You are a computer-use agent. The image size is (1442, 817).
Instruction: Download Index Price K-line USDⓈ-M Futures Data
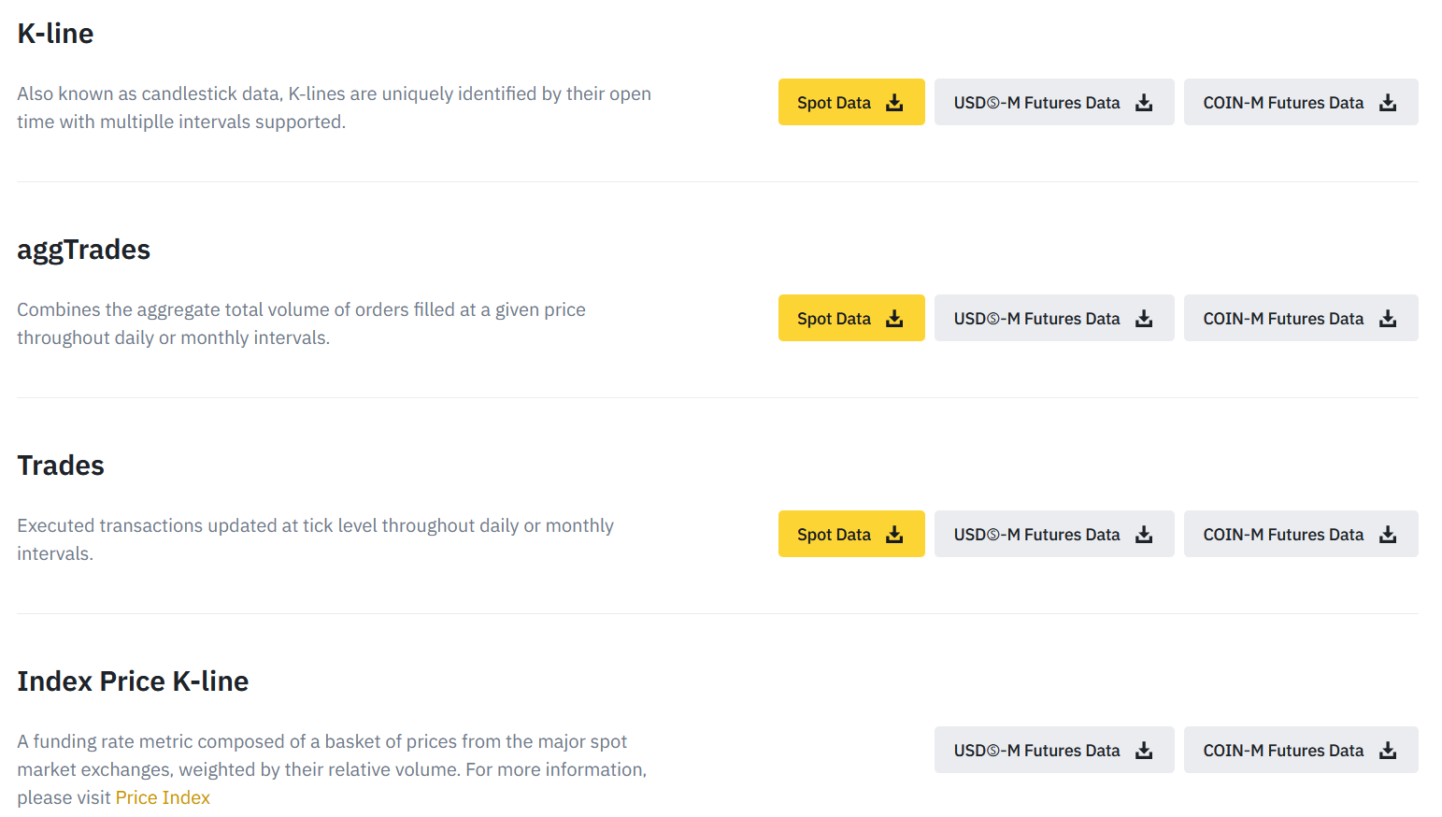(1054, 750)
